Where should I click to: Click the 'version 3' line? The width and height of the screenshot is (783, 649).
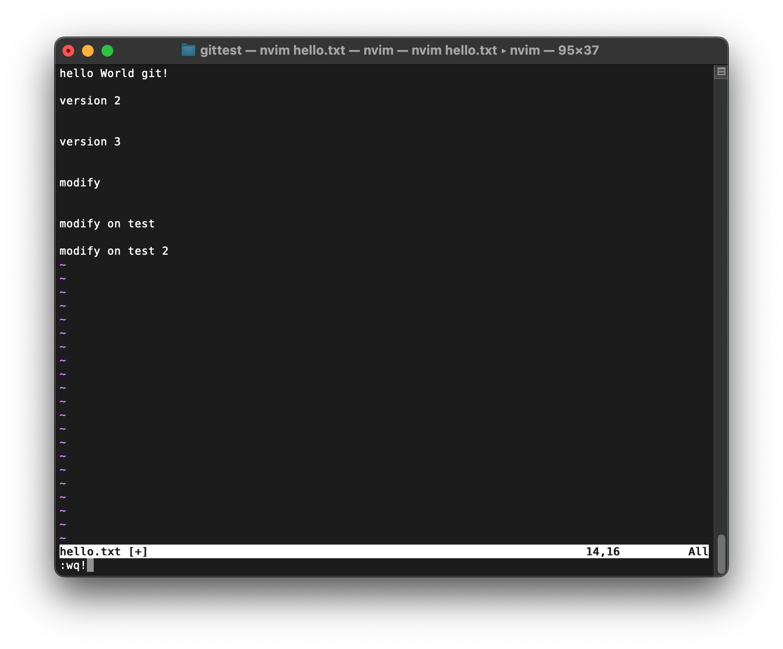(x=90, y=142)
